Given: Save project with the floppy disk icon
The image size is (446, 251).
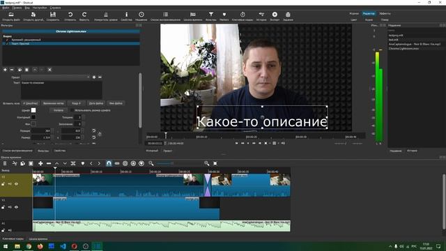Looking at the screenshot, I should [x=53, y=15].
